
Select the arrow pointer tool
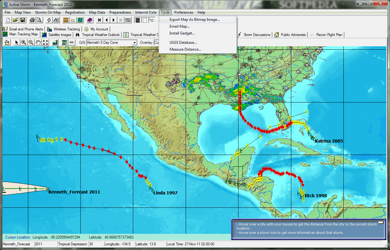pyautogui.click(x=16, y=43)
